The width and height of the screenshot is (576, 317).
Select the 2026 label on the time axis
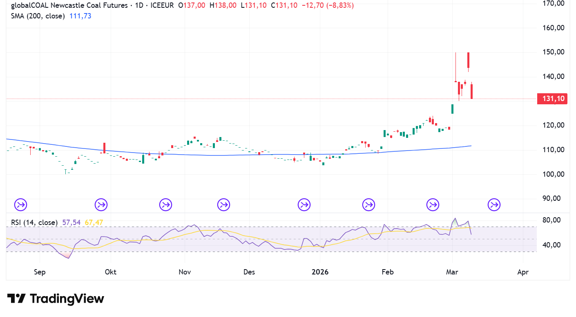point(319,272)
